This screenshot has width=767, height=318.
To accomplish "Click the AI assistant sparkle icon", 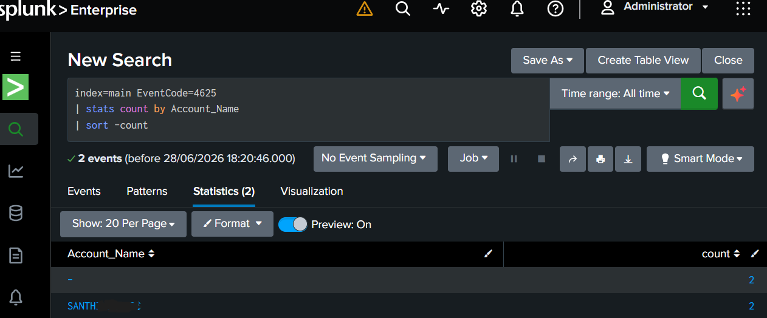I will [x=738, y=93].
